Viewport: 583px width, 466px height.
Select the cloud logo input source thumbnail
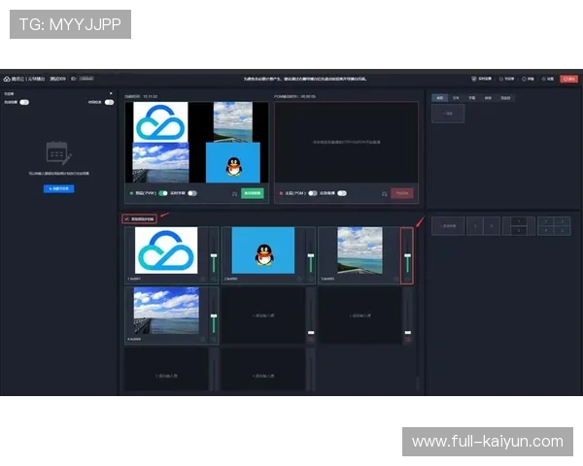[165, 251]
